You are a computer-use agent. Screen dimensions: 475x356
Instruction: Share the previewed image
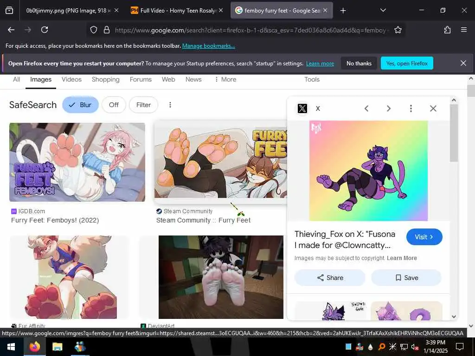pos(330,278)
